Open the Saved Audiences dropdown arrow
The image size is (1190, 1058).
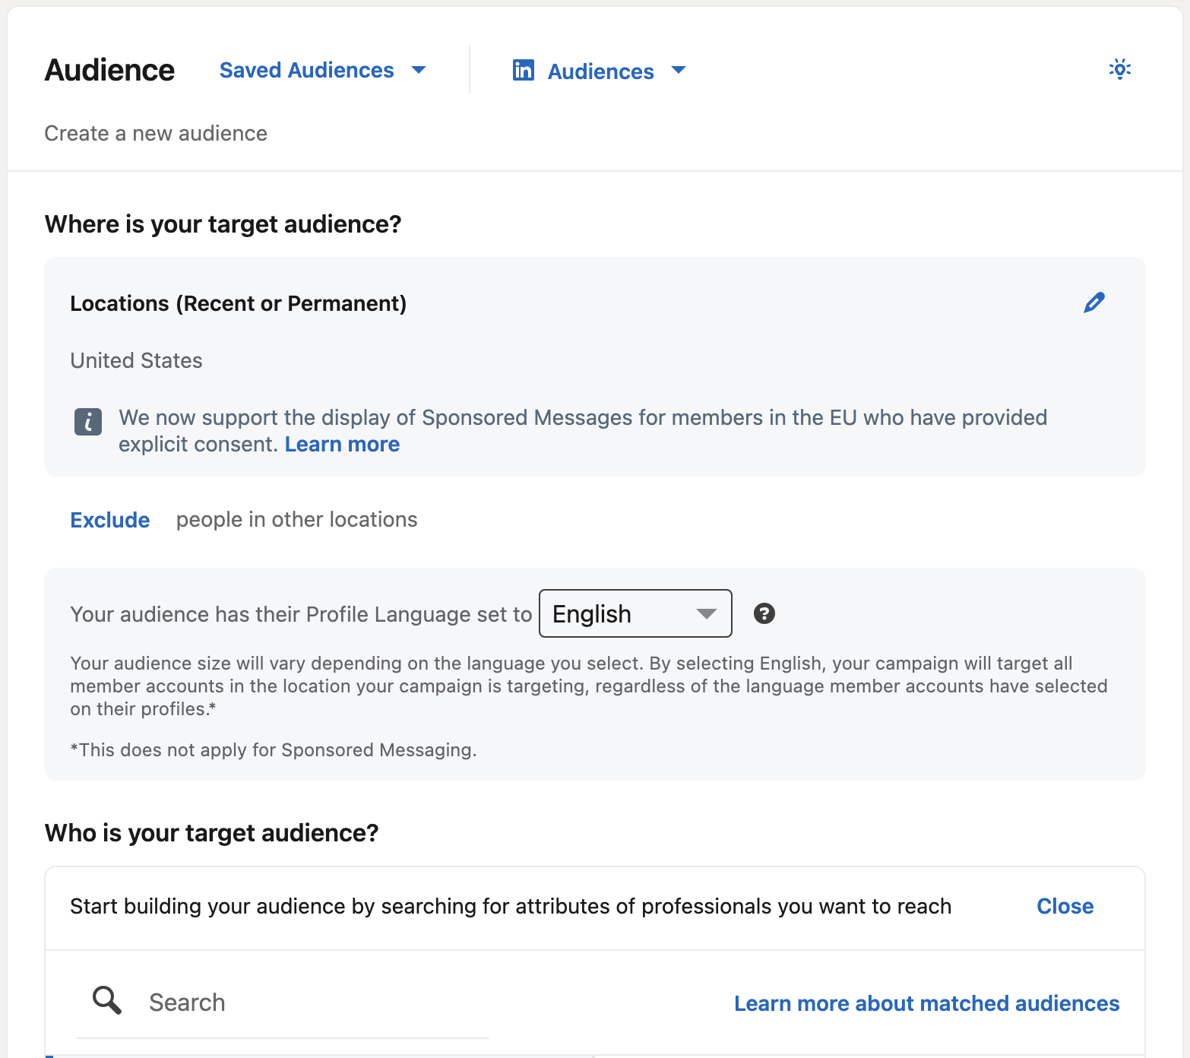click(419, 69)
